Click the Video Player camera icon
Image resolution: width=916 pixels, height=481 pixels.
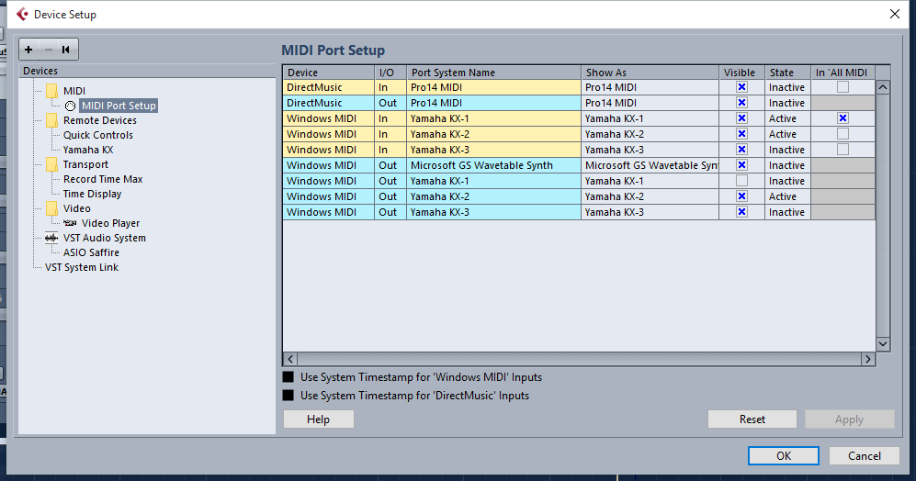(71, 223)
